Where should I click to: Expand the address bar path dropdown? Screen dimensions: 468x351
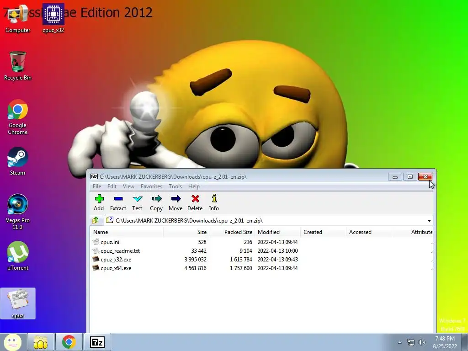(429, 221)
